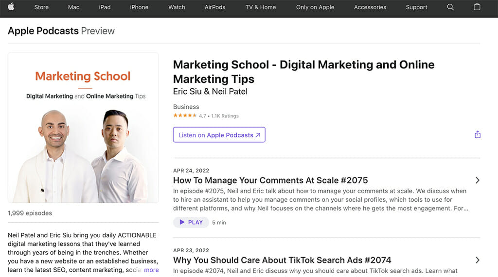Click the '5 min' duration text
The height and width of the screenshot is (277, 498).
pyautogui.click(x=219, y=223)
